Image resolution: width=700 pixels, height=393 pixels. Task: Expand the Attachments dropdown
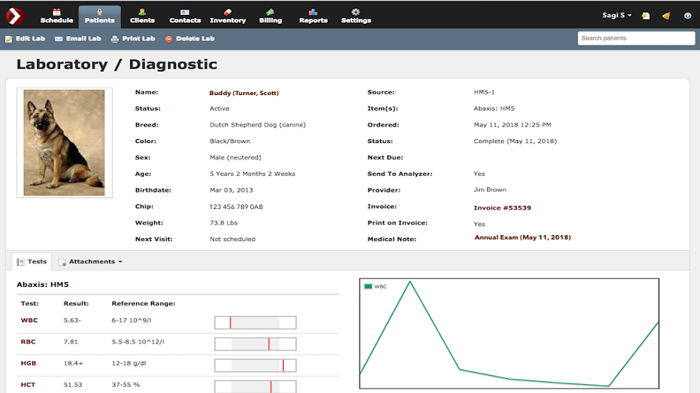tap(94, 262)
